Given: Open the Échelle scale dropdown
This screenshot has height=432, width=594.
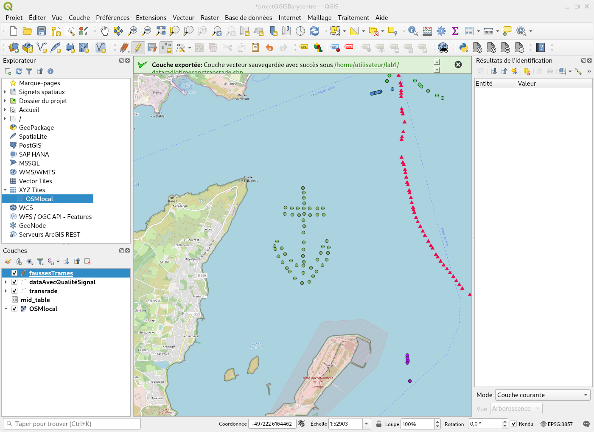Looking at the screenshot, I should (367, 424).
